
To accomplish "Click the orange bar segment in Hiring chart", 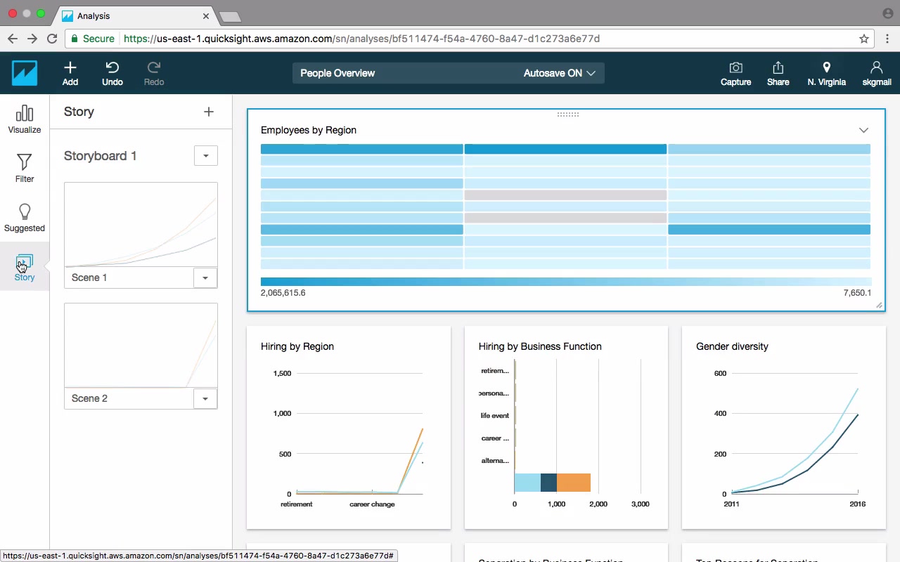I will point(574,483).
